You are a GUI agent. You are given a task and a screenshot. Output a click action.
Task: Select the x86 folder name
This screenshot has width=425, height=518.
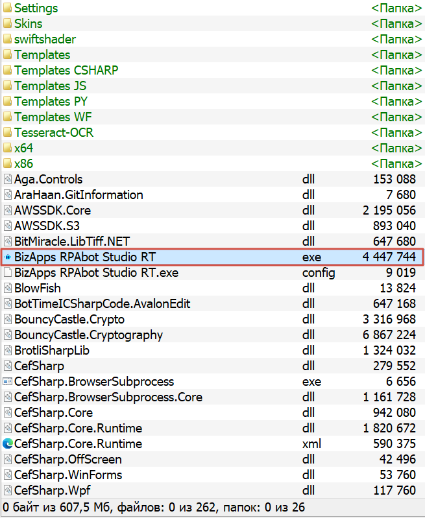(24, 163)
